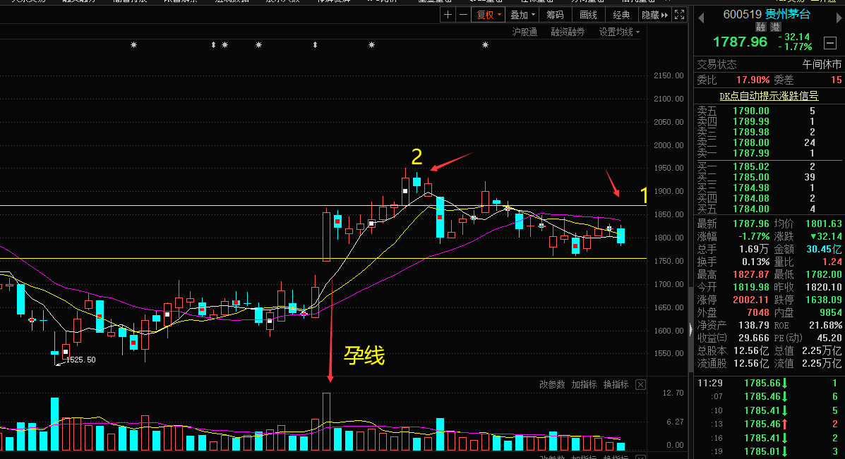Open 融资融券 data overlay
845x459 pixels.
tap(568, 32)
